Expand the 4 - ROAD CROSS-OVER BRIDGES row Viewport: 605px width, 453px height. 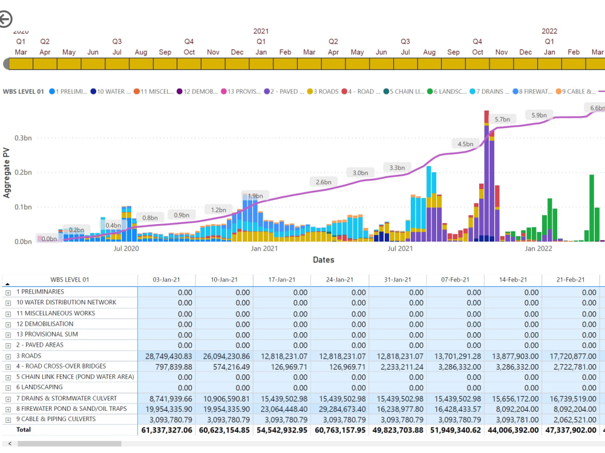pyautogui.click(x=8, y=367)
